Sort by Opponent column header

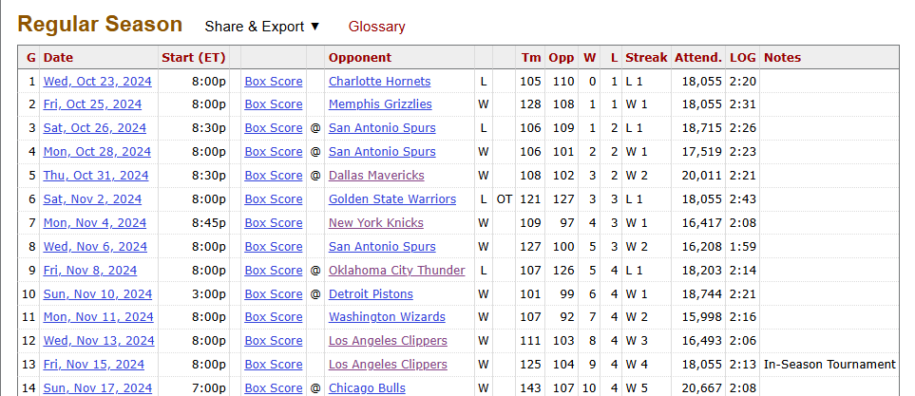click(360, 58)
